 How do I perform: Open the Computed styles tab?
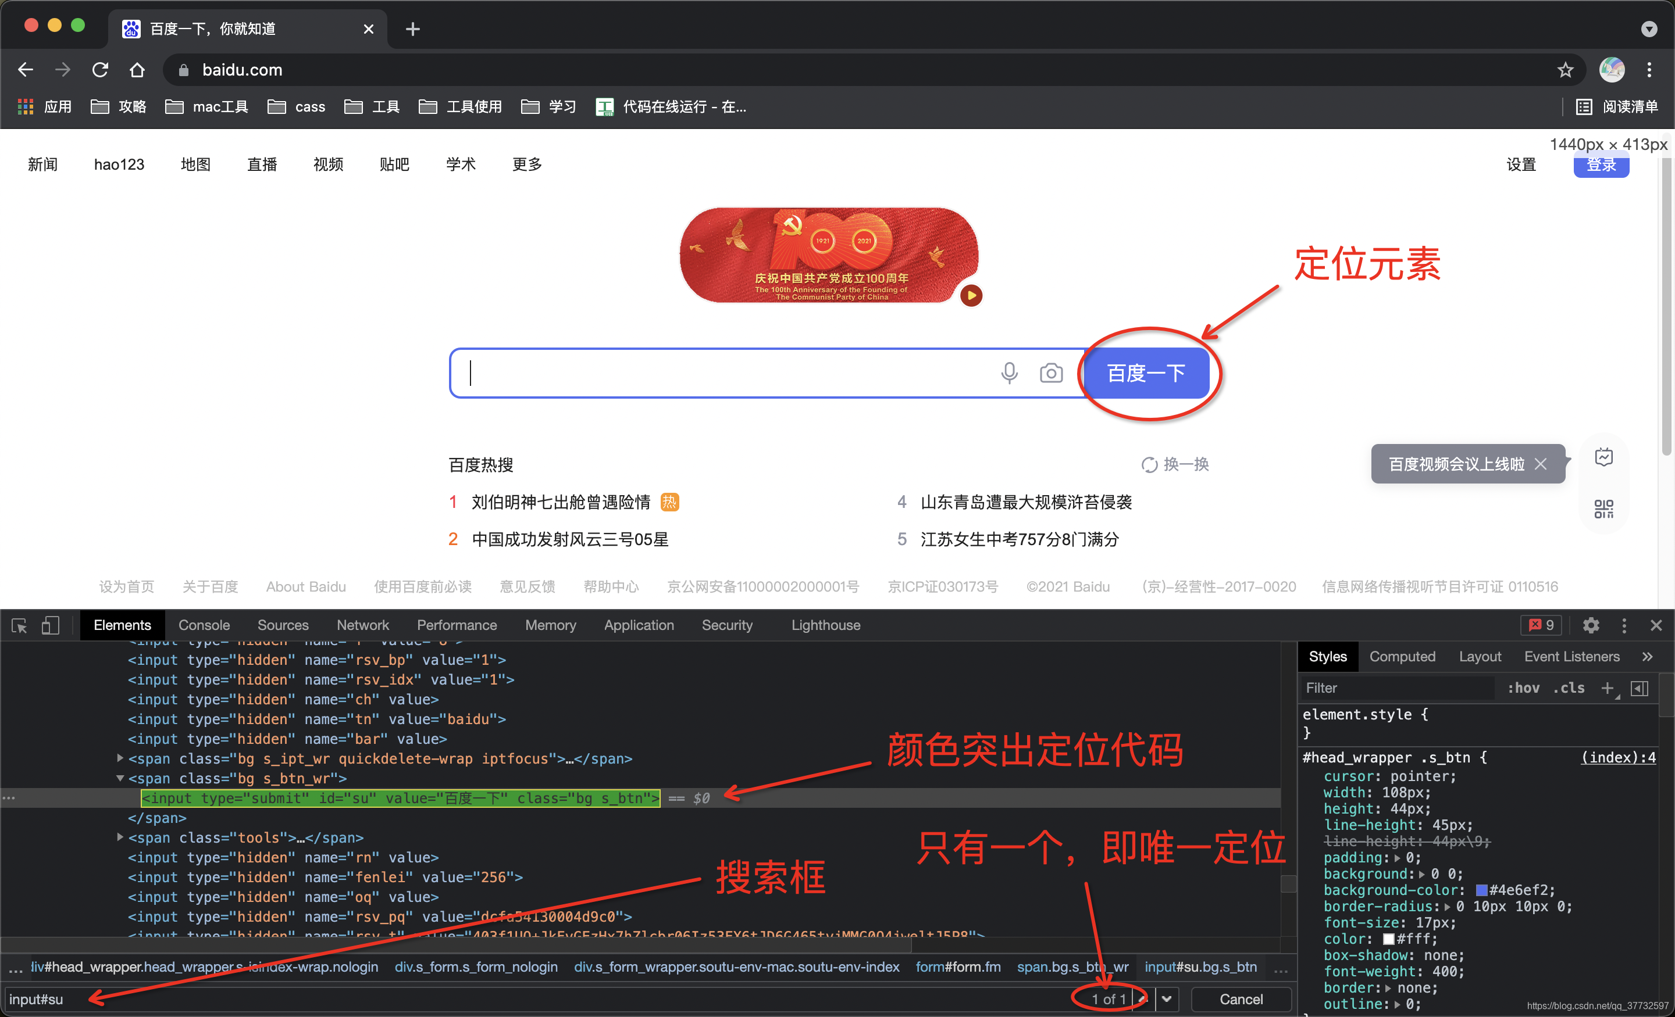coord(1402,656)
